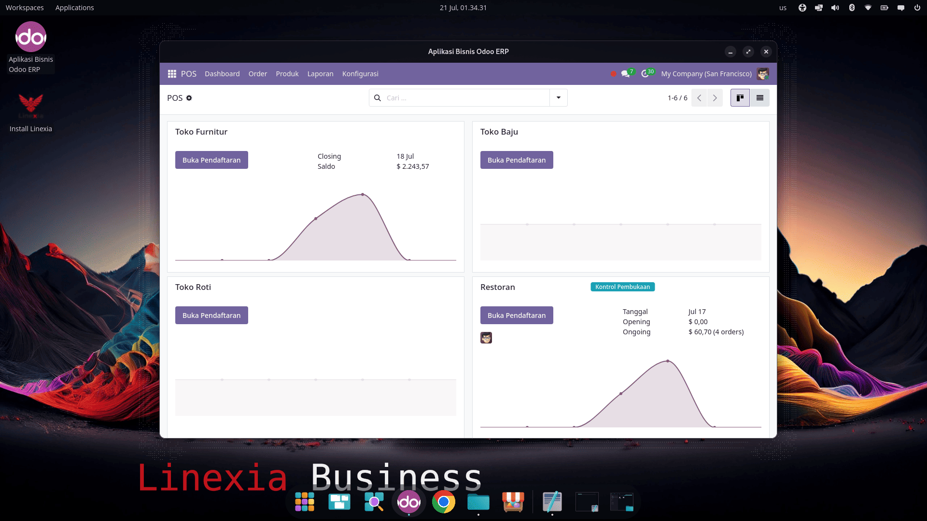Click Buka Pendaftaran for Toko Baju
The width and height of the screenshot is (927, 521).
pyautogui.click(x=517, y=160)
